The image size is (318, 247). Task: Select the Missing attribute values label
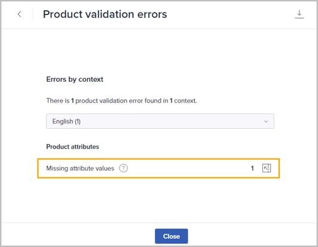(x=80, y=168)
